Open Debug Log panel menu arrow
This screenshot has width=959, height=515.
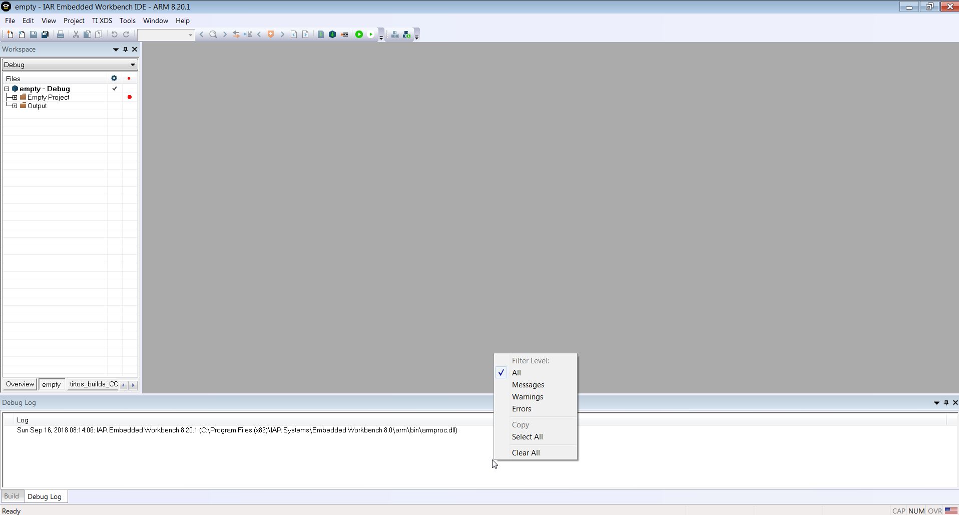click(936, 403)
